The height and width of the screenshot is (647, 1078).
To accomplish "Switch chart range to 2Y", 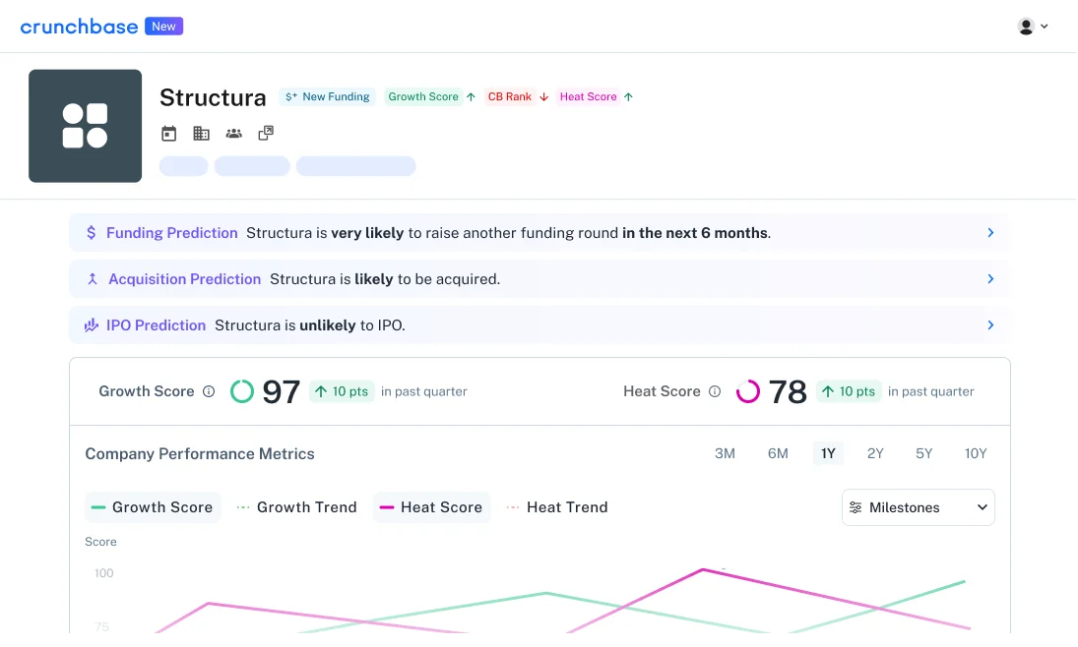I will (875, 453).
